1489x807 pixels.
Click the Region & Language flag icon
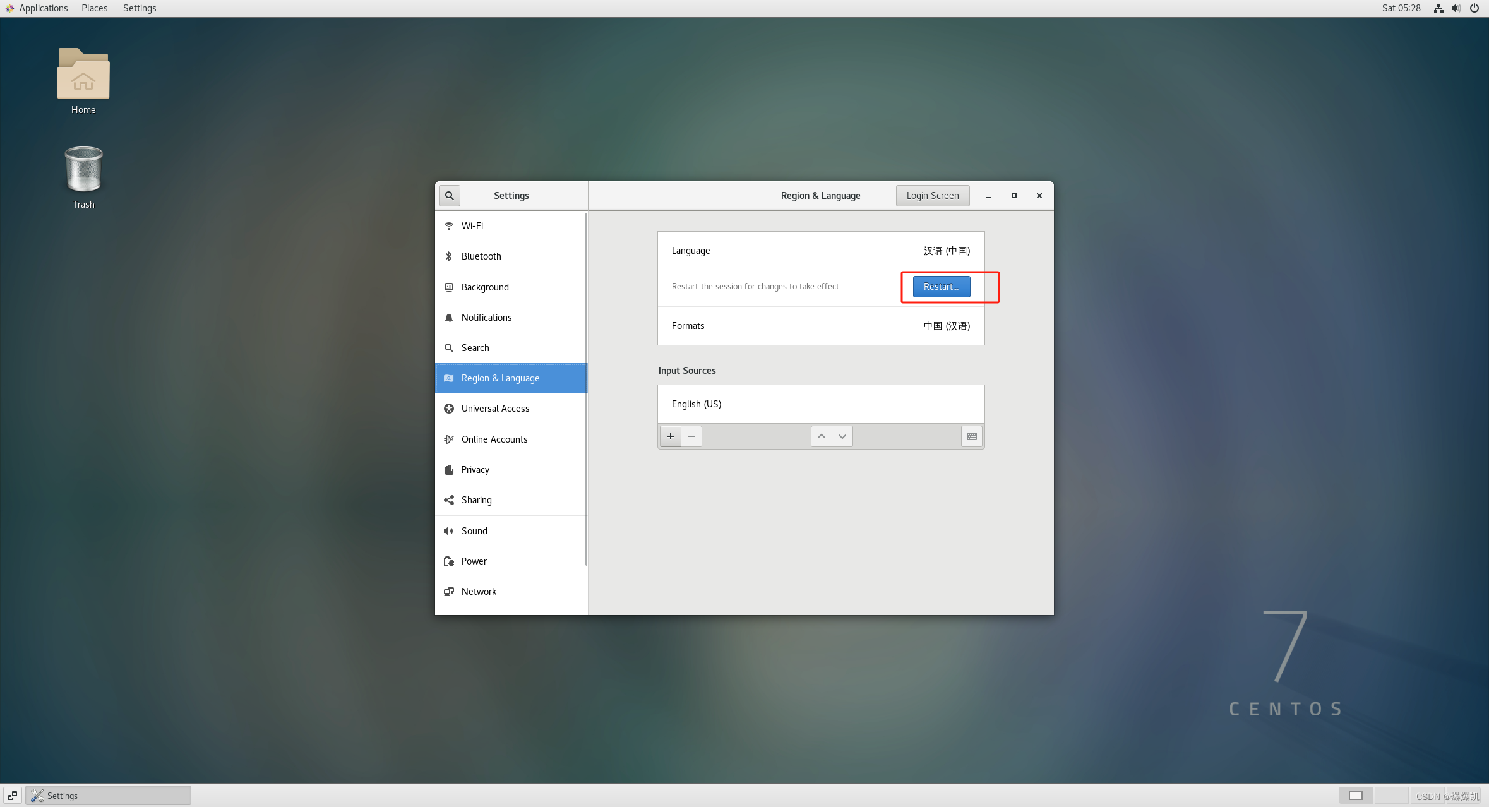coord(449,378)
